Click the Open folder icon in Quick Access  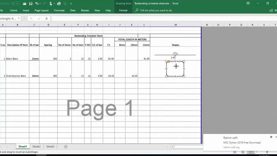(x=24, y=3)
